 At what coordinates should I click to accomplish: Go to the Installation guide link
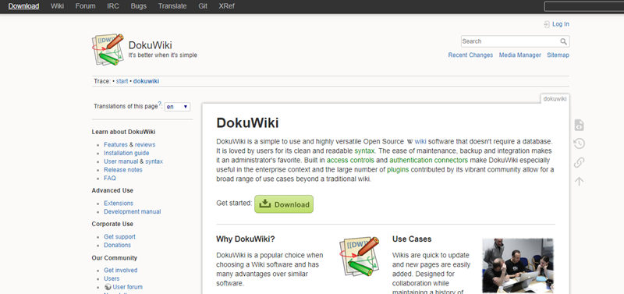coord(126,153)
